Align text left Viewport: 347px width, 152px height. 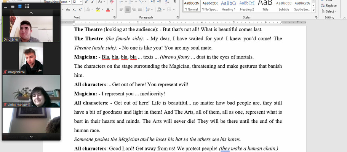(x=121, y=9)
